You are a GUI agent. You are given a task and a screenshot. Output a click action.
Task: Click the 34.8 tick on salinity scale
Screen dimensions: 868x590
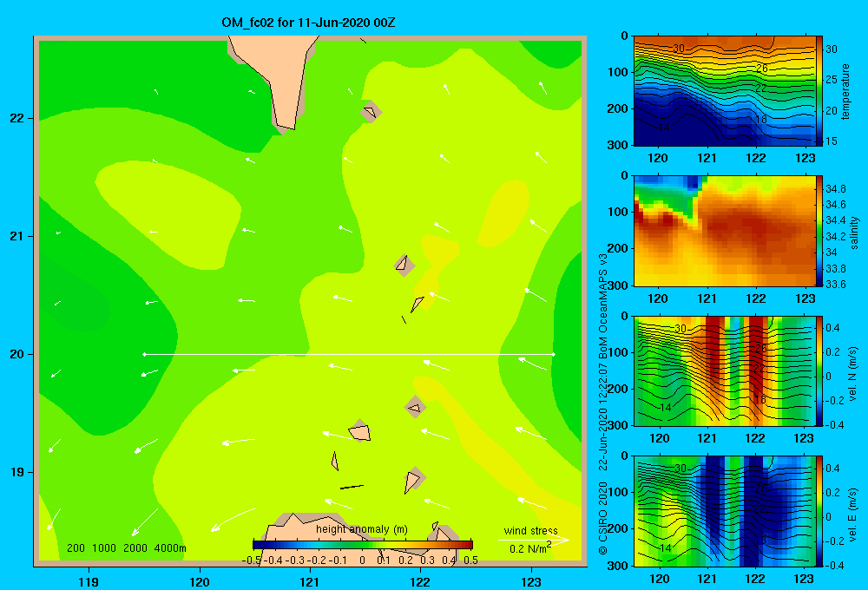836,189
